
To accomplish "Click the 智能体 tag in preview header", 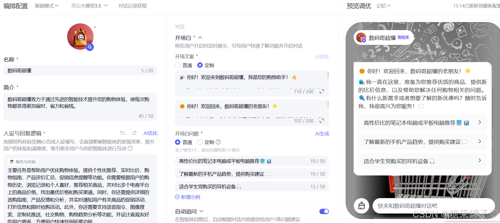I will (403, 37).
